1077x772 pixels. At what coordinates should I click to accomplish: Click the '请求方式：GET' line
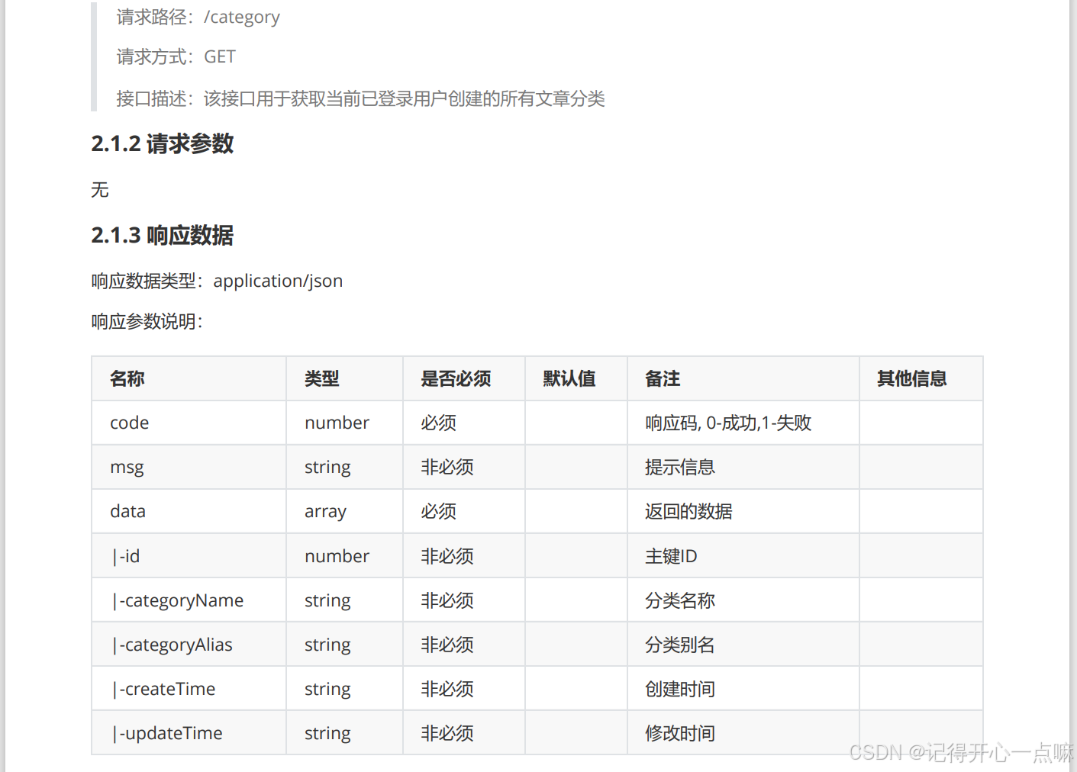pyautogui.click(x=176, y=57)
